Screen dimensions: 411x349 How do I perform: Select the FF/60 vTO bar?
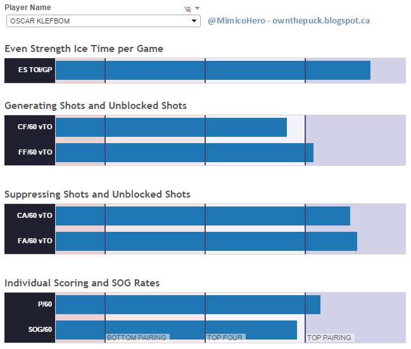pyautogui.click(x=184, y=153)
